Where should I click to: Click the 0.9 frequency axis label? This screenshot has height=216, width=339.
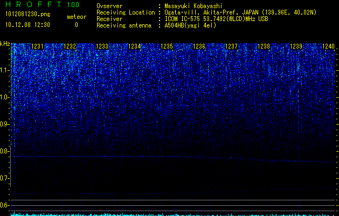5,124
